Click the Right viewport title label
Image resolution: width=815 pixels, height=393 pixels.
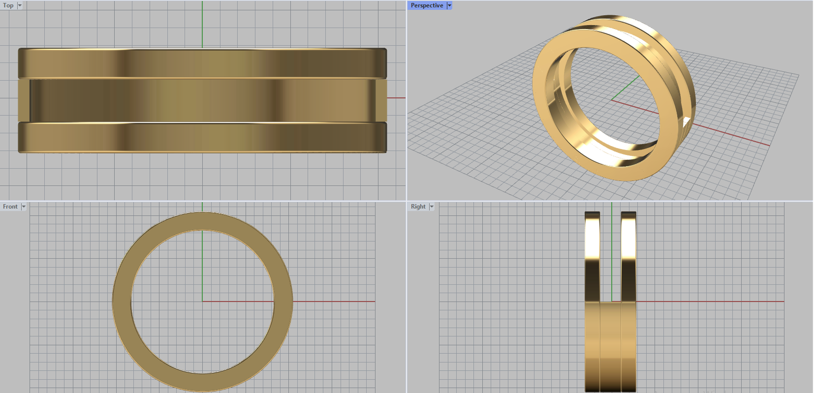[x=418, y=207]
